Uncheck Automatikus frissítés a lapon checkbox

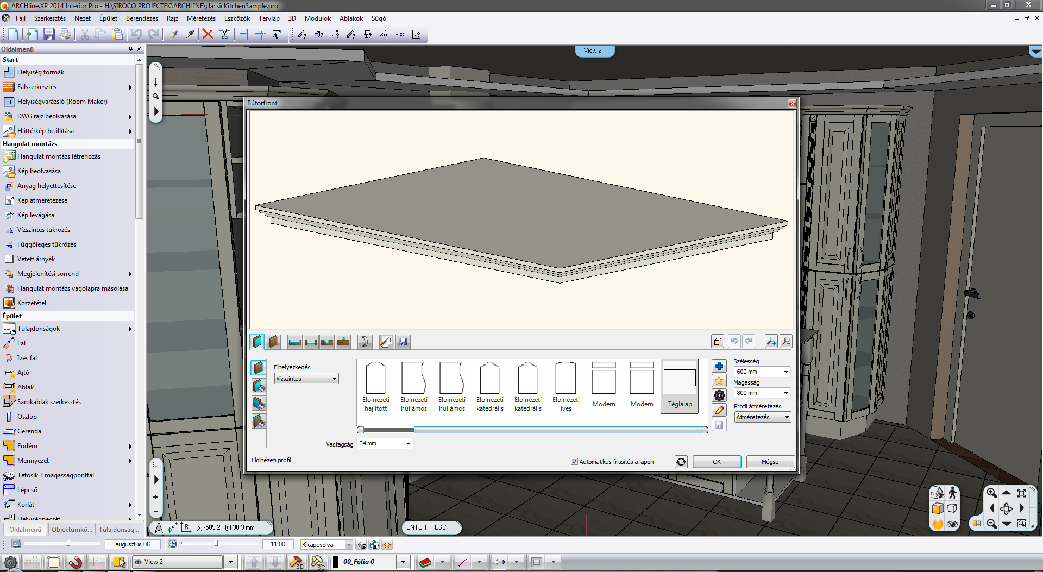point(574,462)
